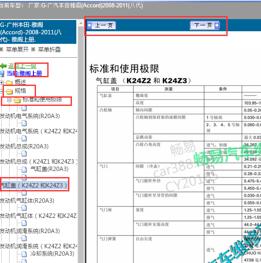Click the document icon left of 气缸盖(R20A3)

pyautogui.click(x=24, y=169)
